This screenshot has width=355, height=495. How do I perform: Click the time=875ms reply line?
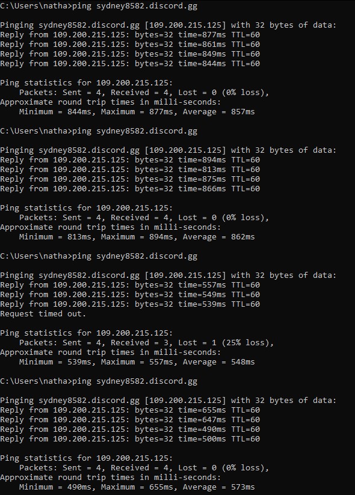pos(130,179)
